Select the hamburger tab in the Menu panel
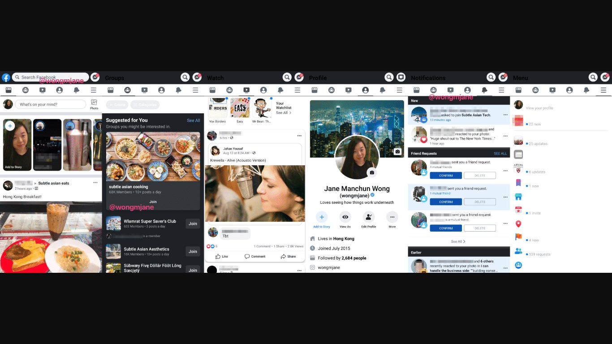Image resolution: width=612 pixels, height=344 pixels. pos(603,90)
